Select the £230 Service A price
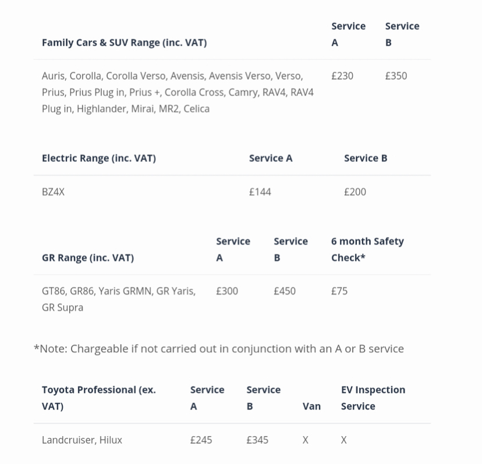Screen dimensions: 482x464 tap(342, 76)
